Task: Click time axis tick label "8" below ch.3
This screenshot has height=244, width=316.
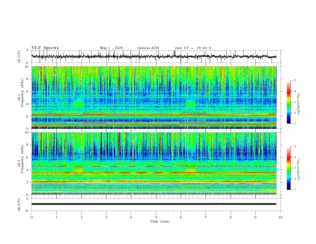Action: (x=231, y=217)
